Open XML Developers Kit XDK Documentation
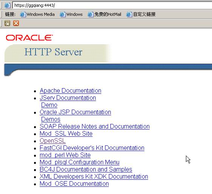Viewport: 212px width, 194px height. point(94,176)
